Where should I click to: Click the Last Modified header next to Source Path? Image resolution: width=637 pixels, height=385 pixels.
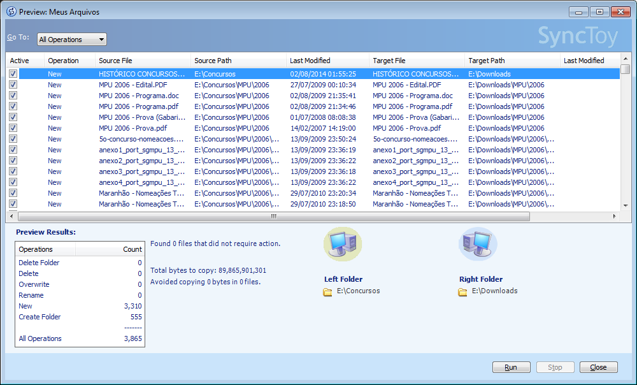click(x=328, y=61)
